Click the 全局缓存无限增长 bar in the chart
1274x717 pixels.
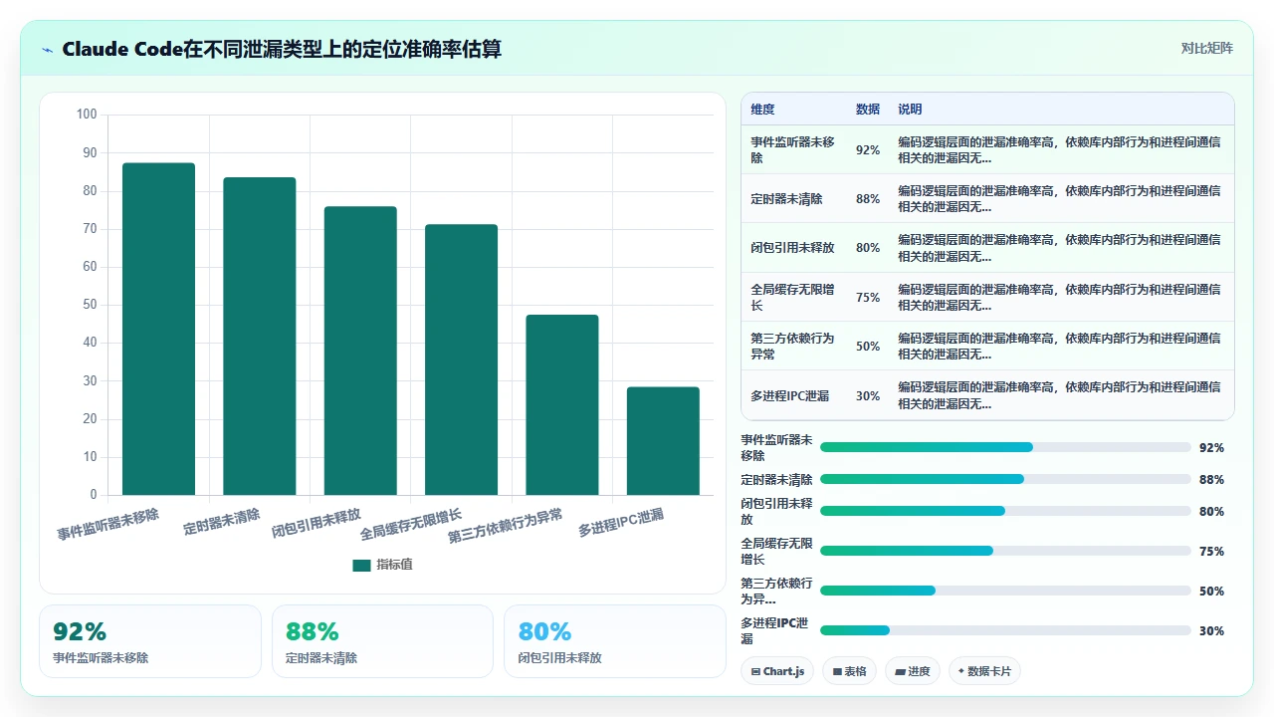(x=461, y=359)
